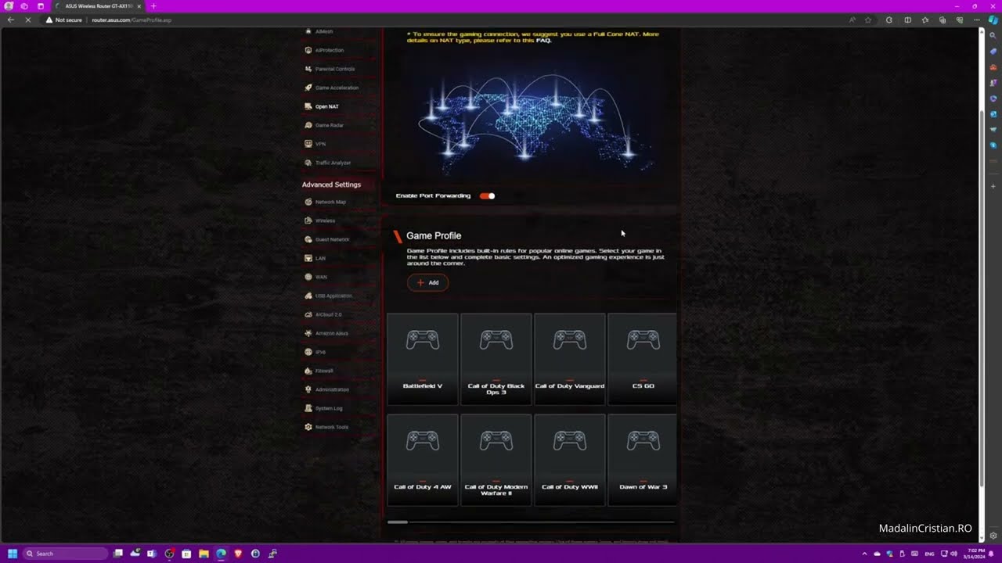Select Call of Duty WWII card

[x=570, y=460]
